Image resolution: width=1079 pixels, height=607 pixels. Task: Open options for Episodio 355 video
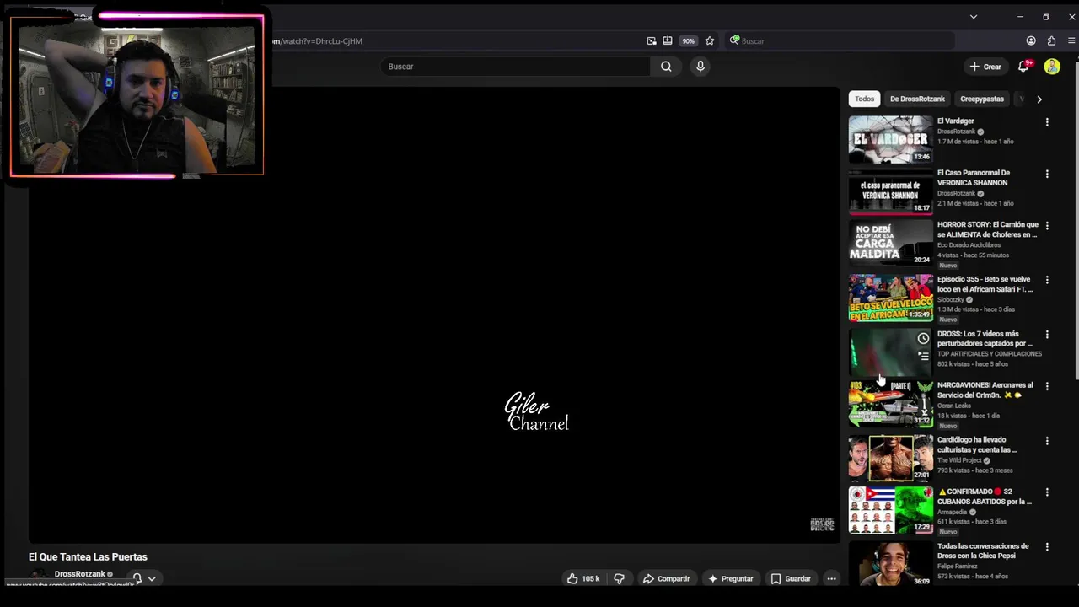(x=1047, y=280)
